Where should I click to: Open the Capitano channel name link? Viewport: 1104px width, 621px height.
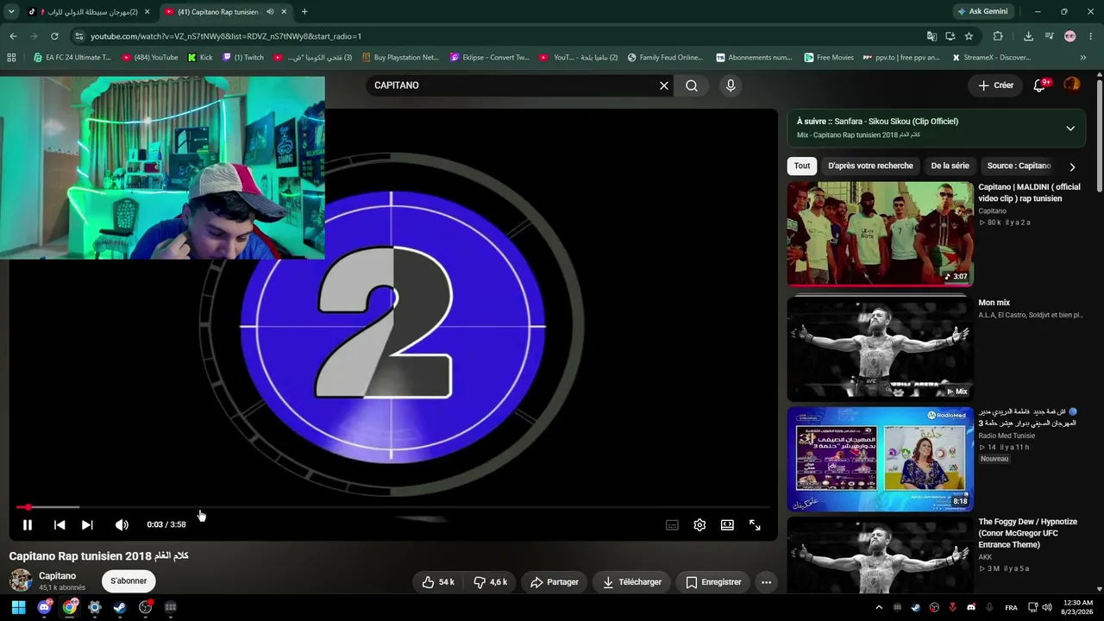click(x=57, y=576)
